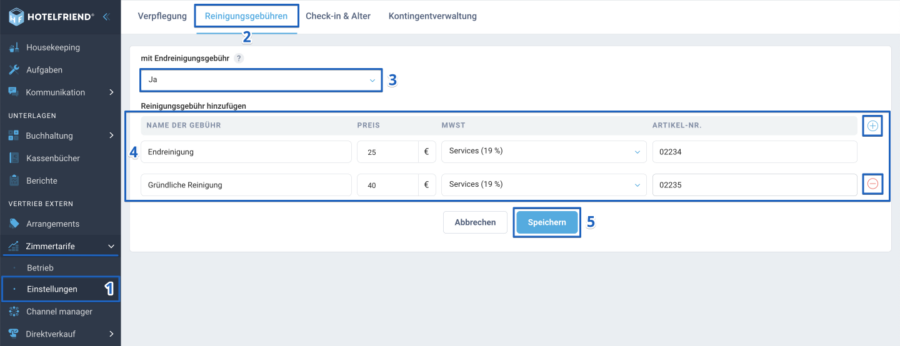Click the price field showing 25
Image resolution: width=900 pixels, height=346 pixels.
point(387,152)
